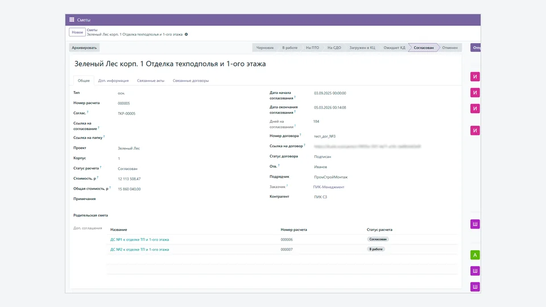The height and width of the screenshot is (307, 546).
Task: Click the customer ПИК-Менеджмент
Action: point(328,187)
